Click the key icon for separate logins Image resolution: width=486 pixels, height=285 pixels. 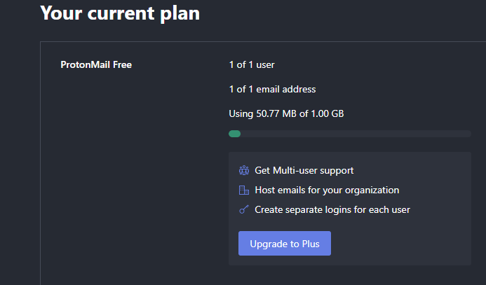[244, 209]
